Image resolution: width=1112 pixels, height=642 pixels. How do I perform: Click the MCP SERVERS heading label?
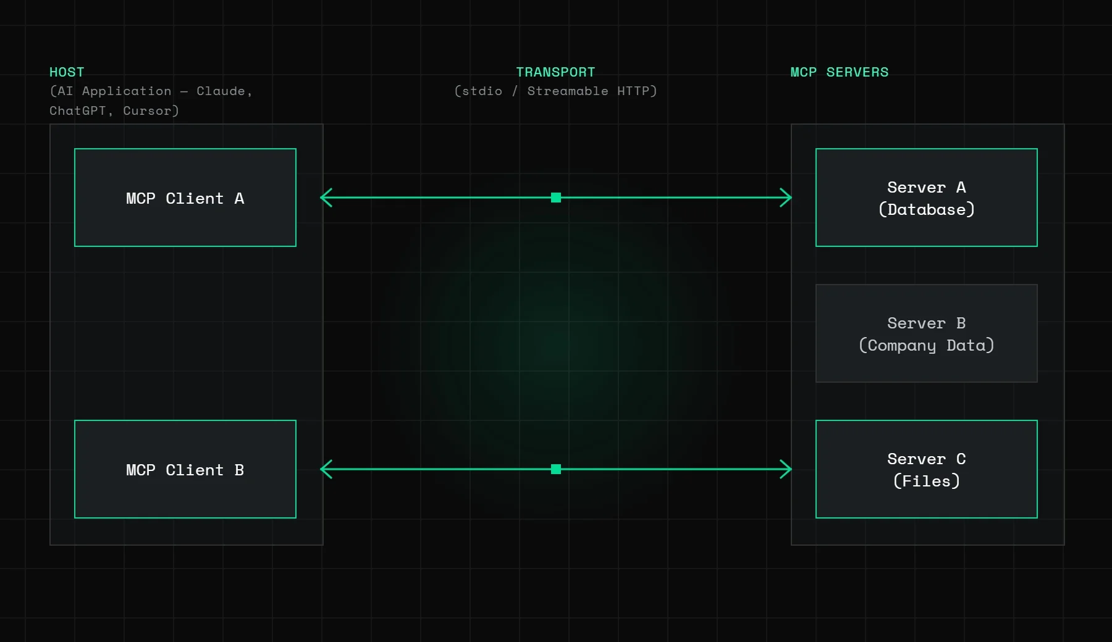(x=840, y=72)
